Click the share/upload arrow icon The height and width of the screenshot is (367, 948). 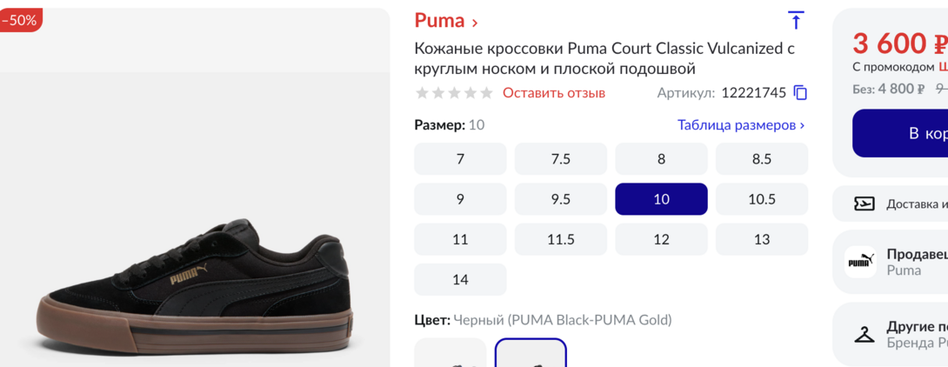(x=795, y=21)
